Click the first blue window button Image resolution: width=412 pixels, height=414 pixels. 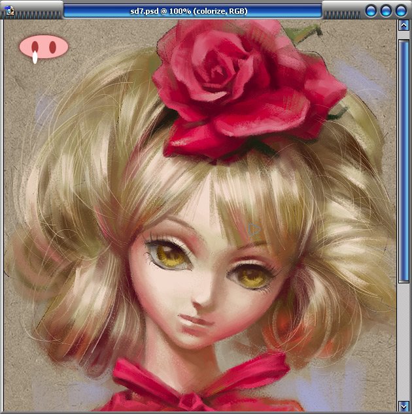[x=371, y=11]
